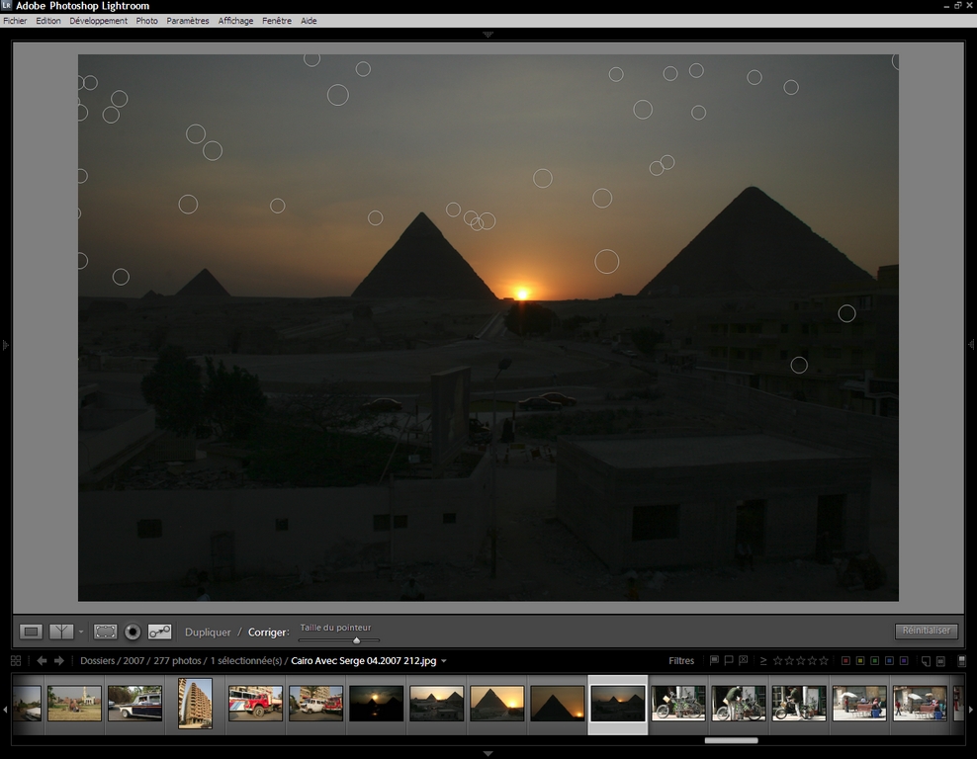Image resolution: width=977 pixels, height=759 pixels.
Task: Open the Before/After view options arrow
Action: [x=81, y=632]
